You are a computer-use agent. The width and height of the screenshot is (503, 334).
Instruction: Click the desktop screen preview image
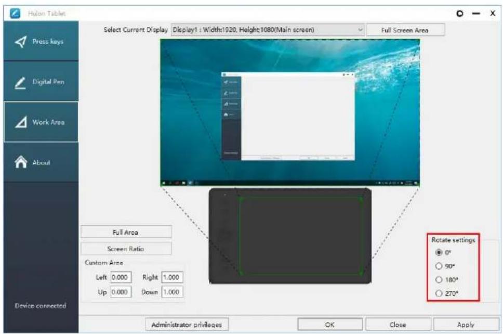point(290,113)
